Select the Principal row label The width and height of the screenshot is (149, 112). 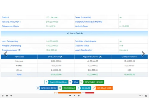(19, 61)
